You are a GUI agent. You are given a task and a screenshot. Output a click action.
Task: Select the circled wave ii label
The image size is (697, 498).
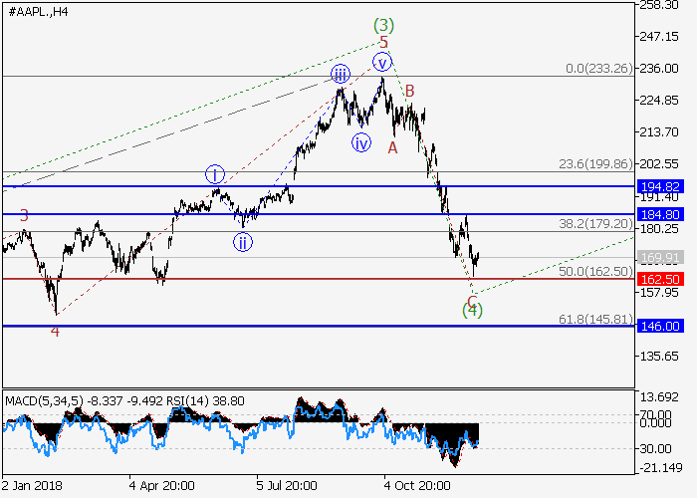click(x=243, y=240)
